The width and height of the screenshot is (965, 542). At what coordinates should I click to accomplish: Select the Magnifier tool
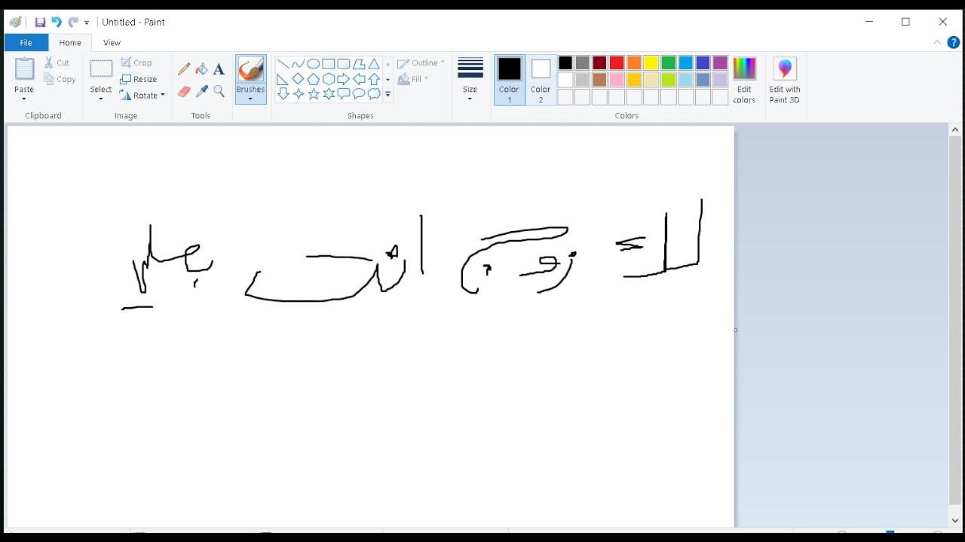219,91
